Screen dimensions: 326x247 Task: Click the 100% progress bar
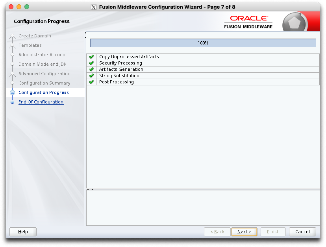coord(203,43)
